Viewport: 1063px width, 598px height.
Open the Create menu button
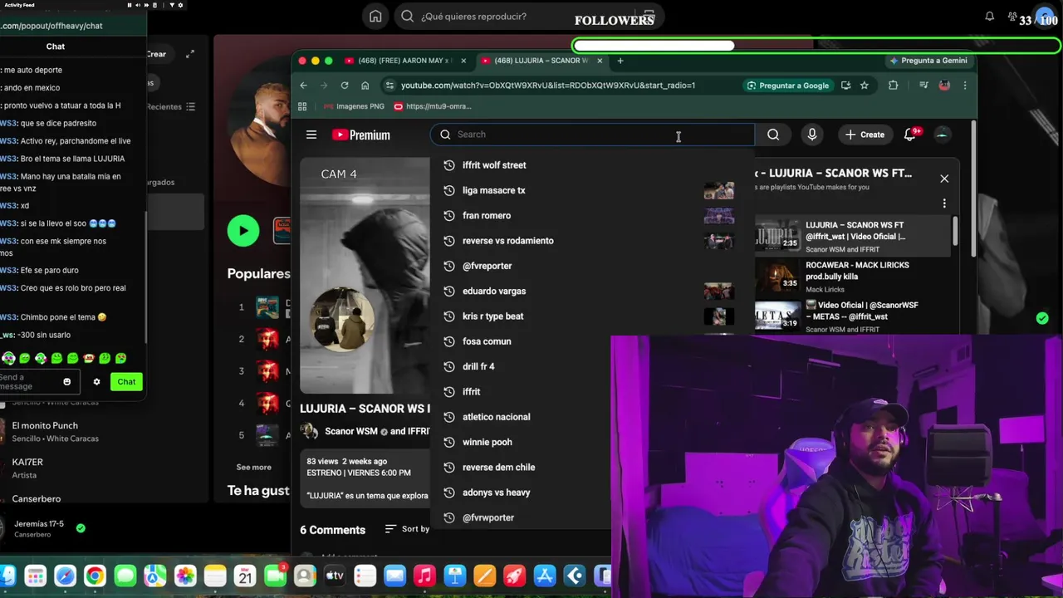coord(865,135)
